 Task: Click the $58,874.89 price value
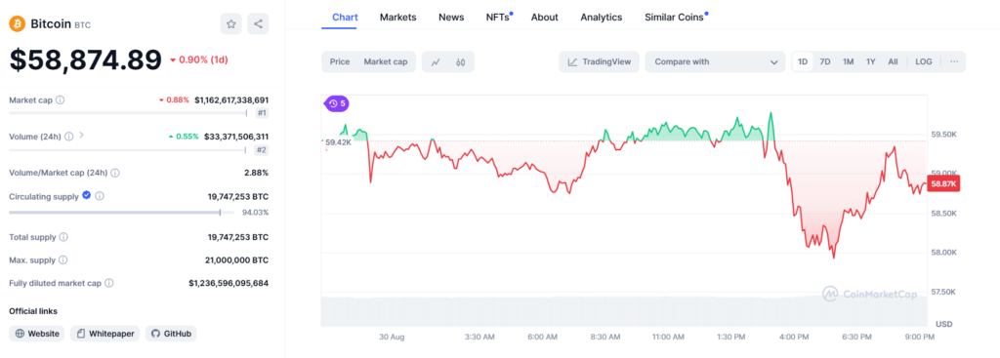pos(86,60)
